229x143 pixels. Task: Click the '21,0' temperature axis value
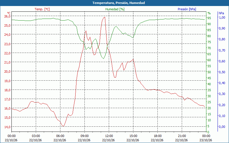(8, 62)
